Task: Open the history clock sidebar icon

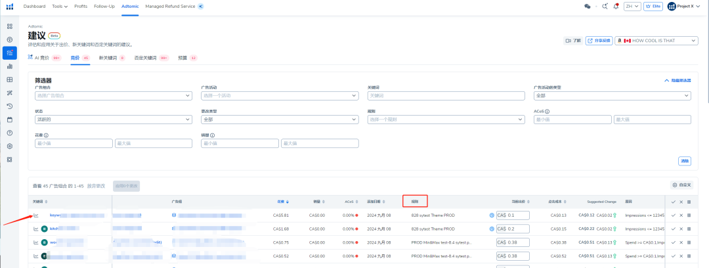Action: point(9,106)
